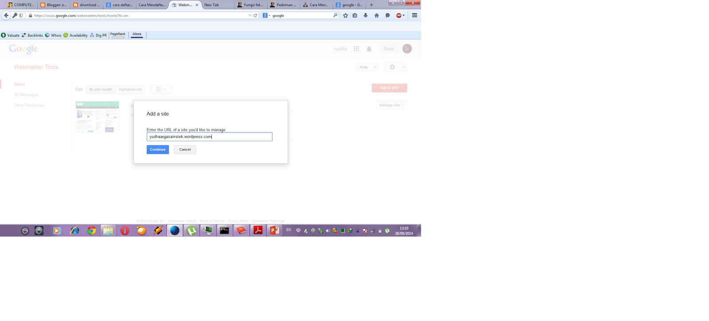Click the Dig PR toolbar item

pos(98,35)
